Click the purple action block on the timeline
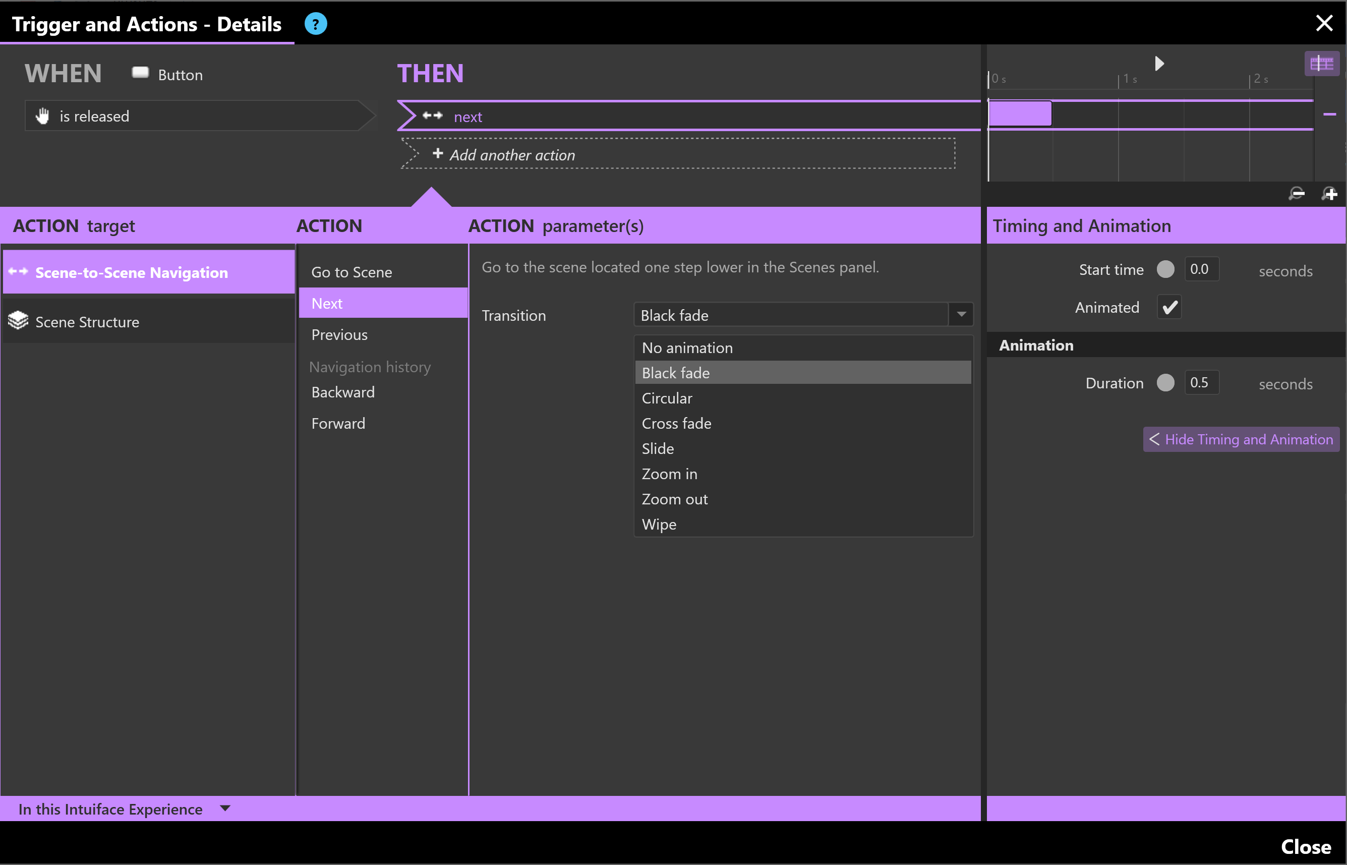 [1020, 114]
